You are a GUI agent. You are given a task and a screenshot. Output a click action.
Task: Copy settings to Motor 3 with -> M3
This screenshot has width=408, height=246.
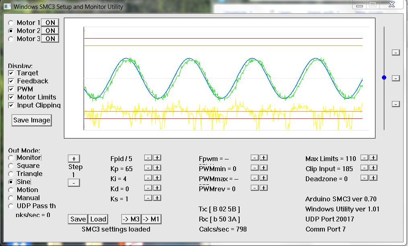click(131, 219)
